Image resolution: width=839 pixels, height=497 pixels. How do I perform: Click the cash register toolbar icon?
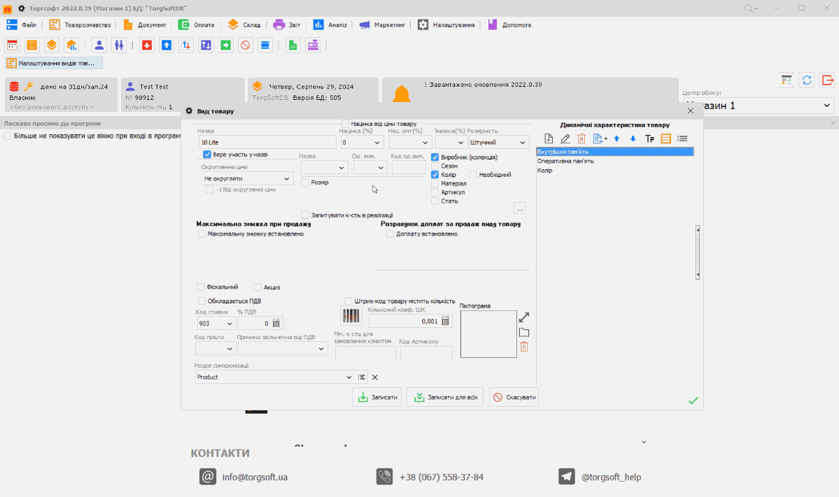312,45
